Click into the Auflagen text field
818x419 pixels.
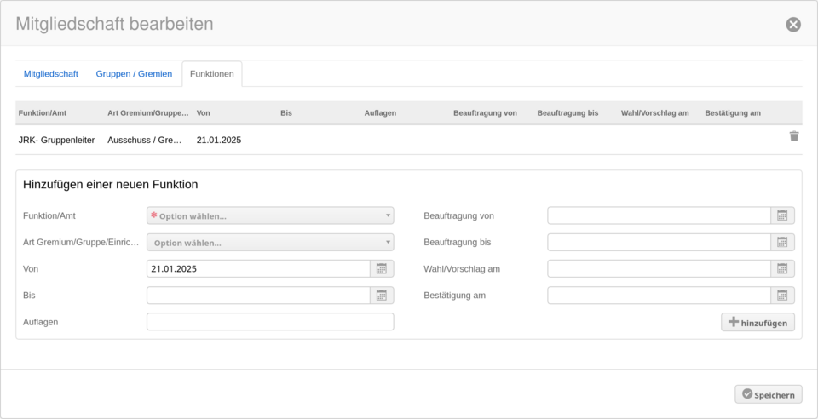[x=270, y=322]
